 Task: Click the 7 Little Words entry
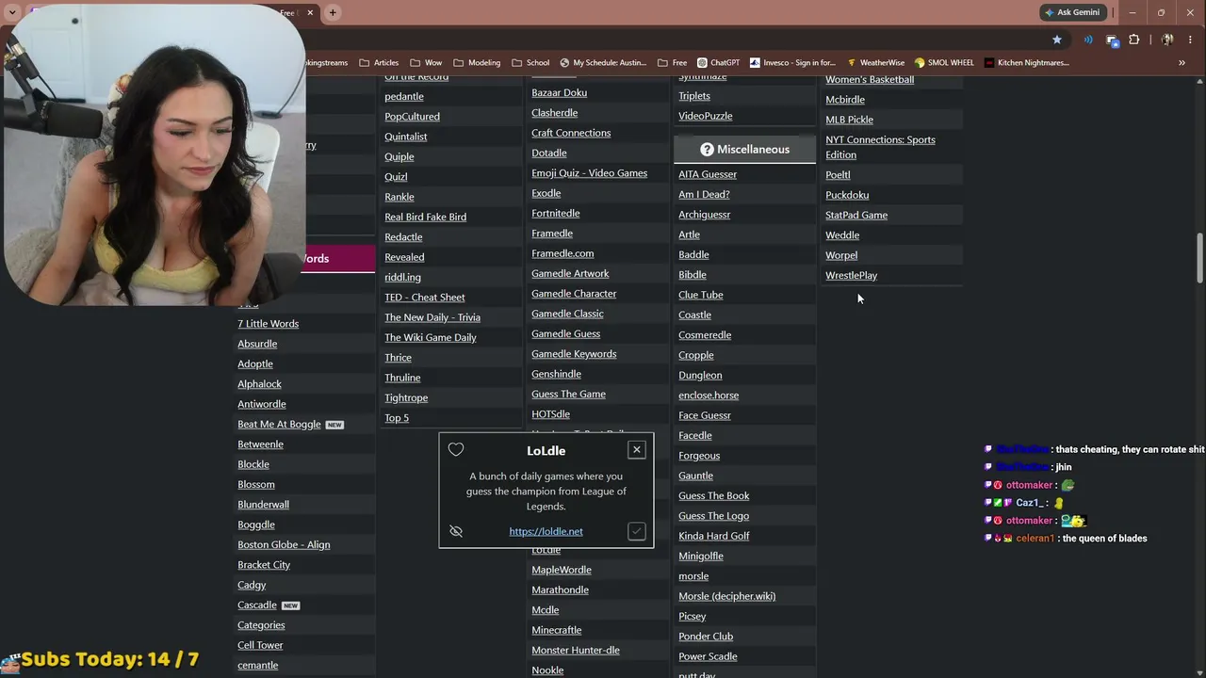(268, 324)
